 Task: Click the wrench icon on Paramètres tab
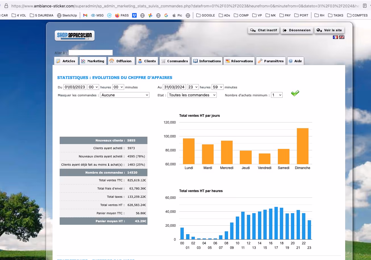pyautogui.click(x=260, y=61)
